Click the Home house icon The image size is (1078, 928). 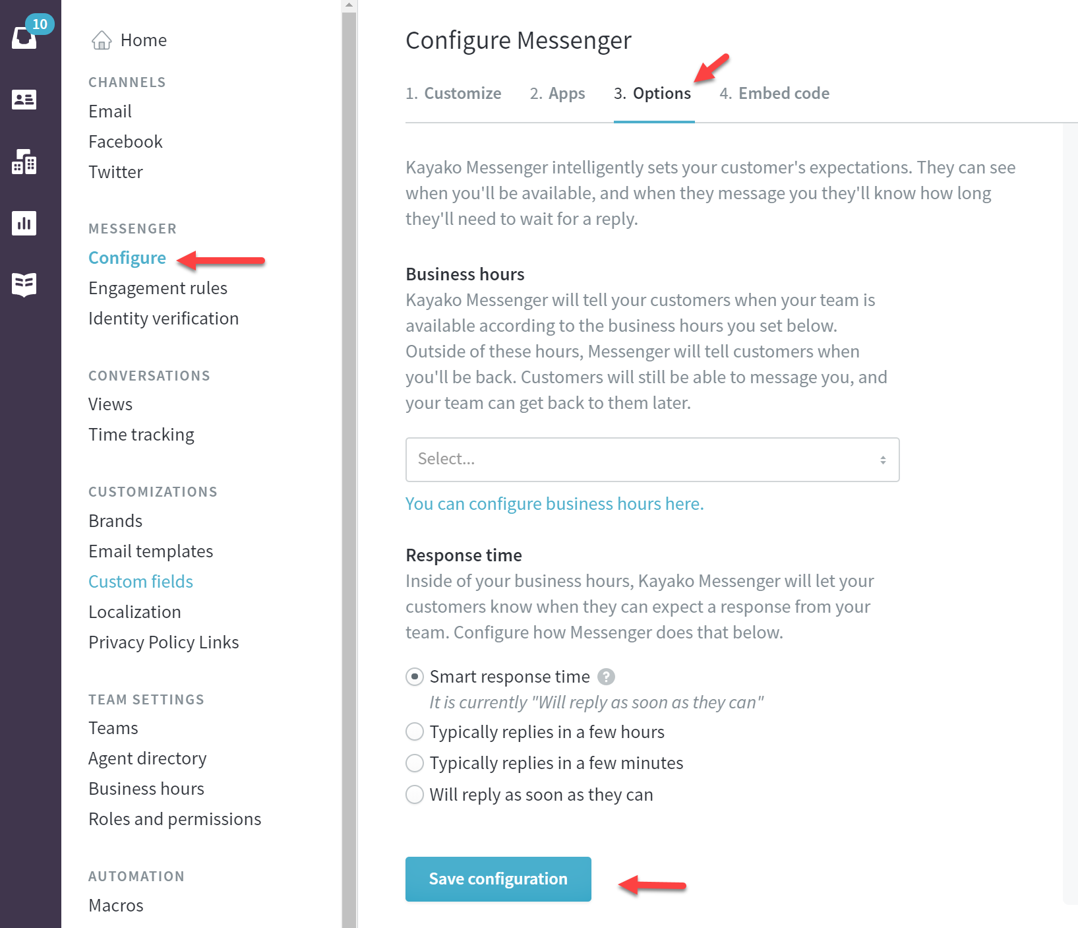[102, 40]
